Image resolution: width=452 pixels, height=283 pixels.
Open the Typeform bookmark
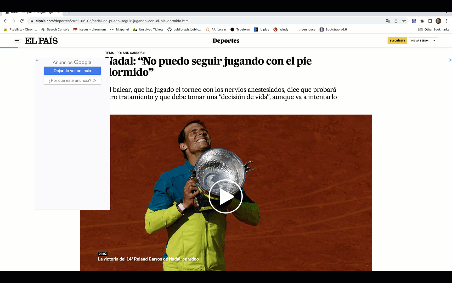coord(240,30)
